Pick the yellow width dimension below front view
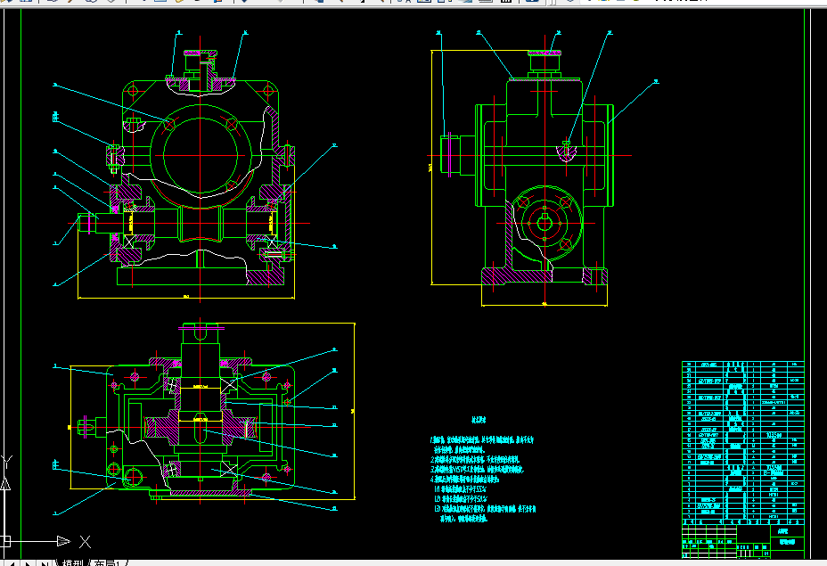This screenshot has height=566, width=827. (x=185, y=297)
